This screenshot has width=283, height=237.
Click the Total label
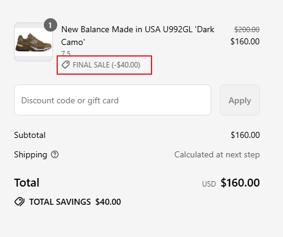point(27,183)
